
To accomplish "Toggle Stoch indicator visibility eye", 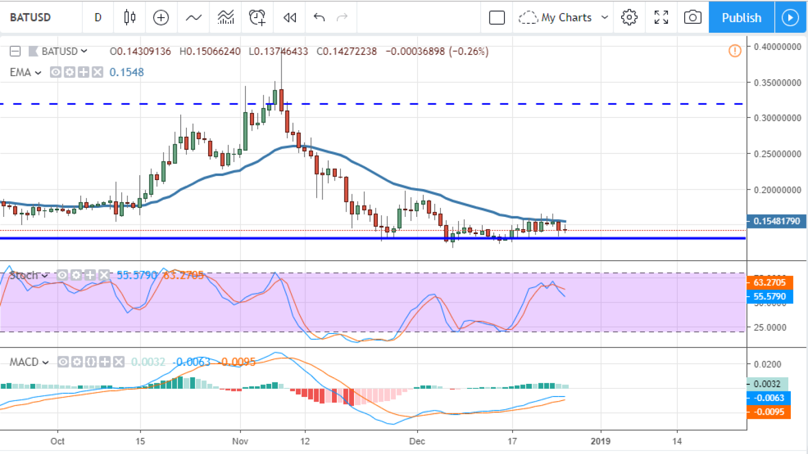I will (62, 275).
